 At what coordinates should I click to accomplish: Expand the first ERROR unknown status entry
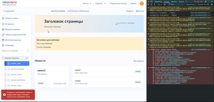point(151,49)
